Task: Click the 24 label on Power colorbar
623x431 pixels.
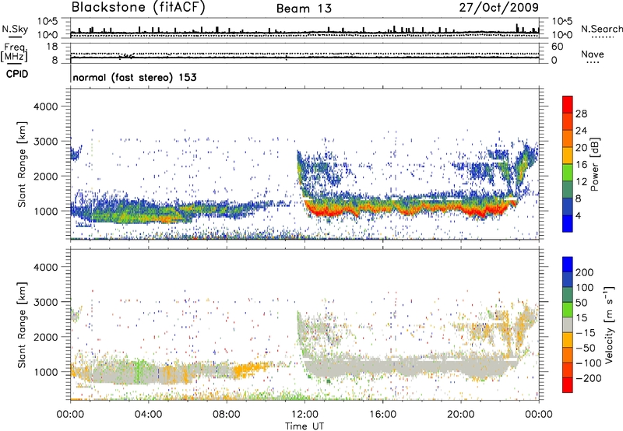Action: [581, 131]
